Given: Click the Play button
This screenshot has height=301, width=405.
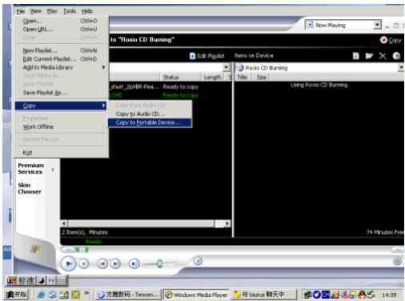Looking at the screenshot, I should point(69,263).
